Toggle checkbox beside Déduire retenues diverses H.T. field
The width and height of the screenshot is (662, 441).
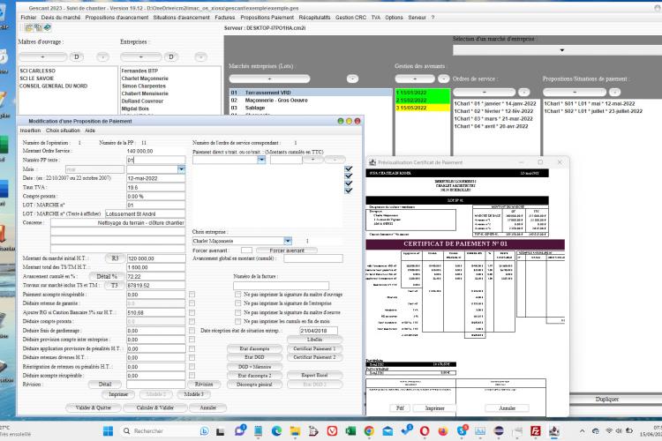tap(192, 357)
